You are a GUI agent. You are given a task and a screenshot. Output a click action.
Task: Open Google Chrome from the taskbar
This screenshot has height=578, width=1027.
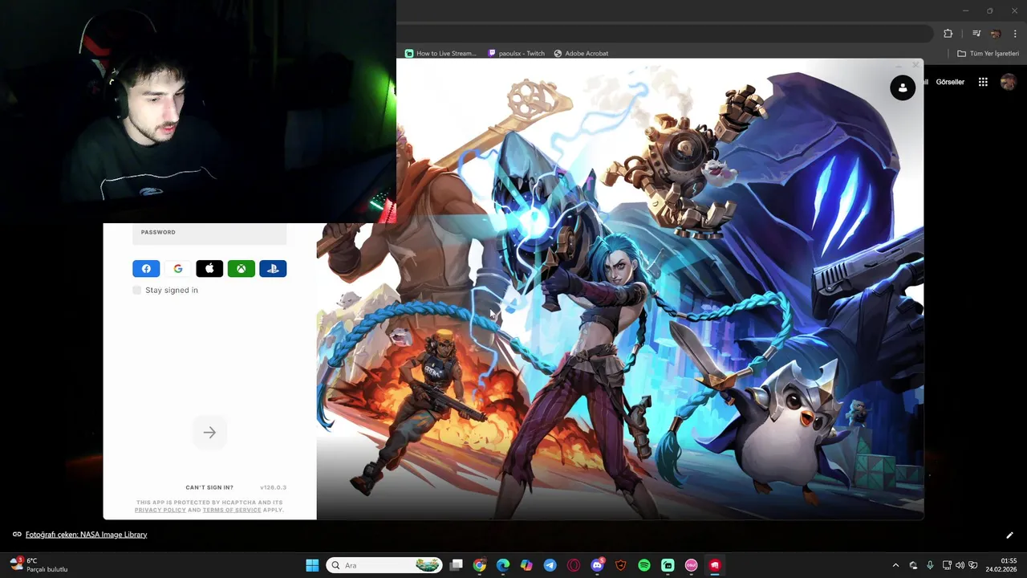[480, 565]
